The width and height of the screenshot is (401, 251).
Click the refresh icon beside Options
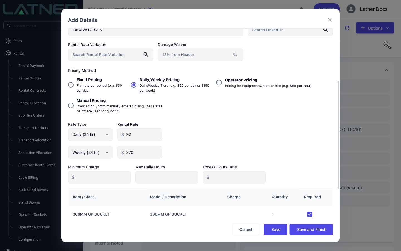[x=347, y=28]
